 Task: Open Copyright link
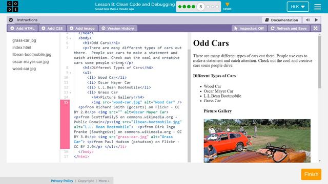(x=86, y=181)
